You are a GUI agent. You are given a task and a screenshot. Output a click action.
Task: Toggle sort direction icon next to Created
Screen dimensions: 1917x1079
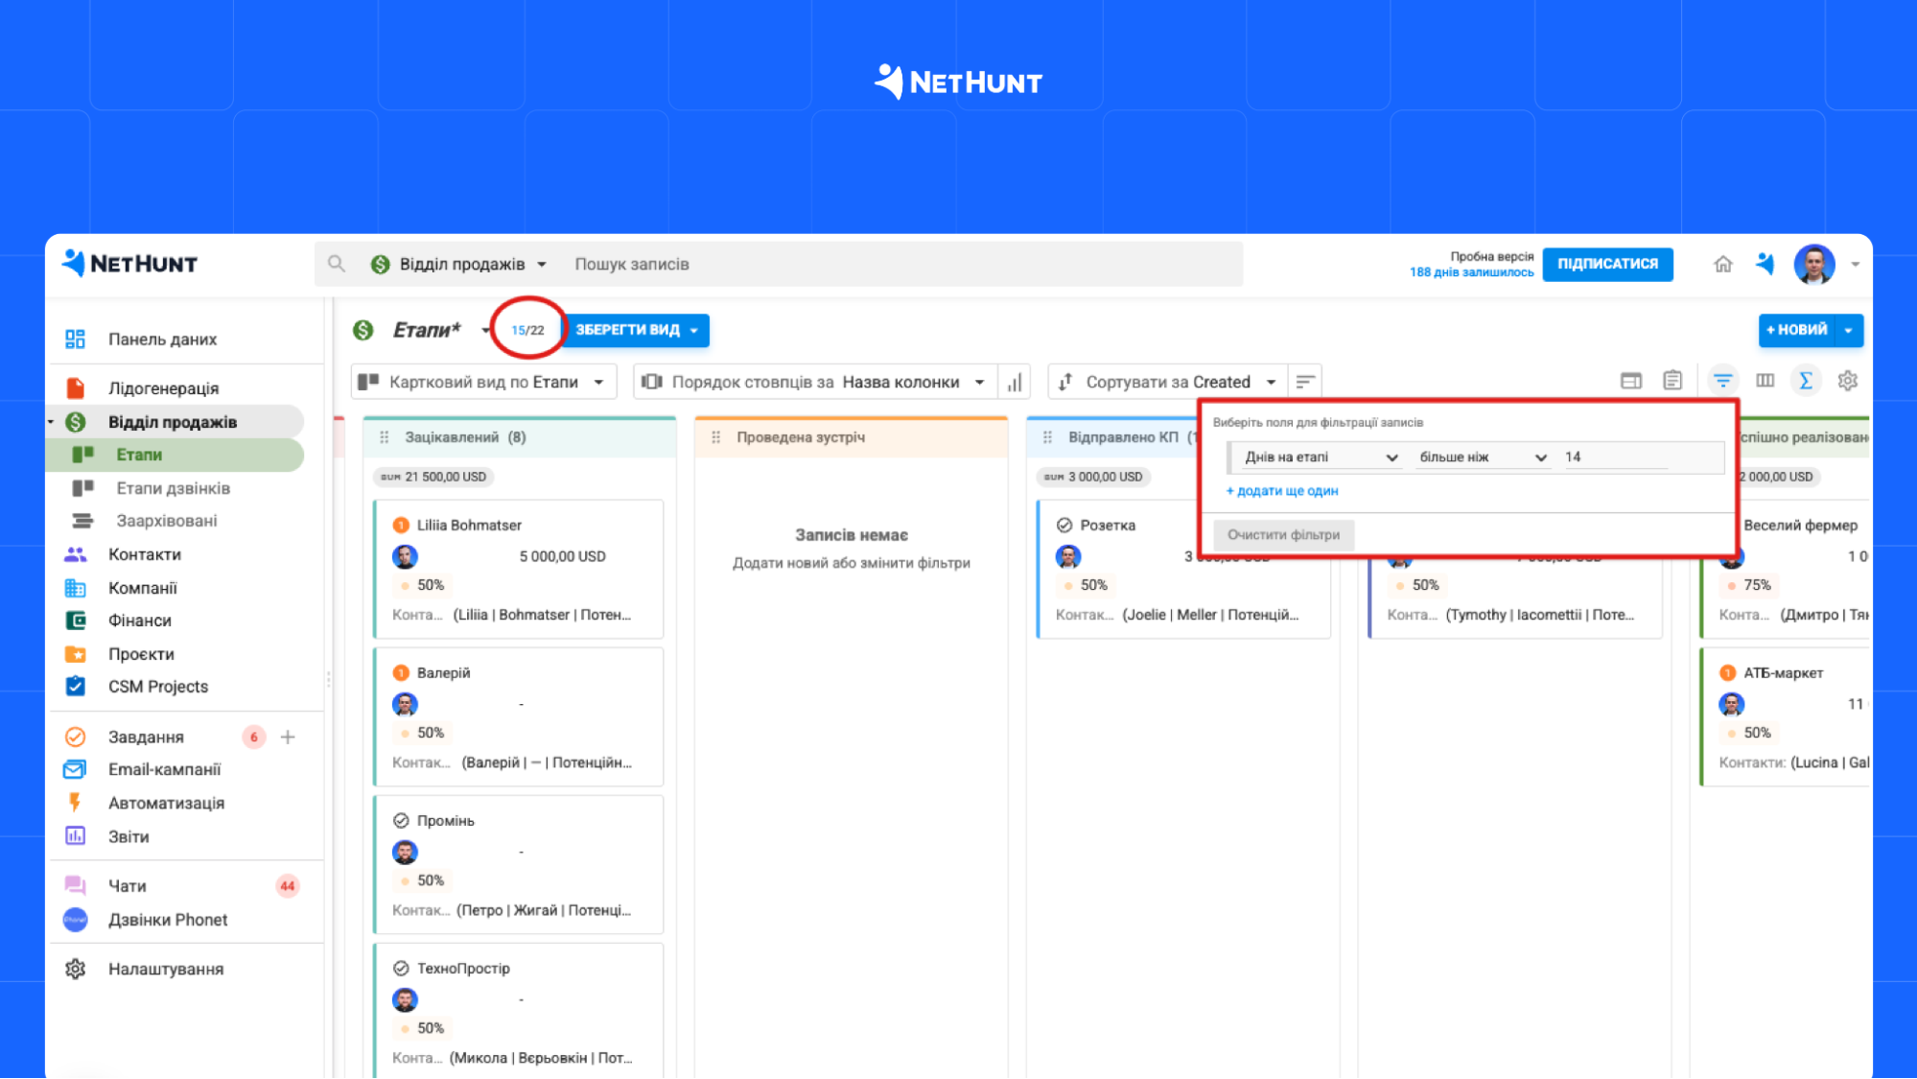pyautogui.click(x=1305, y=382)
